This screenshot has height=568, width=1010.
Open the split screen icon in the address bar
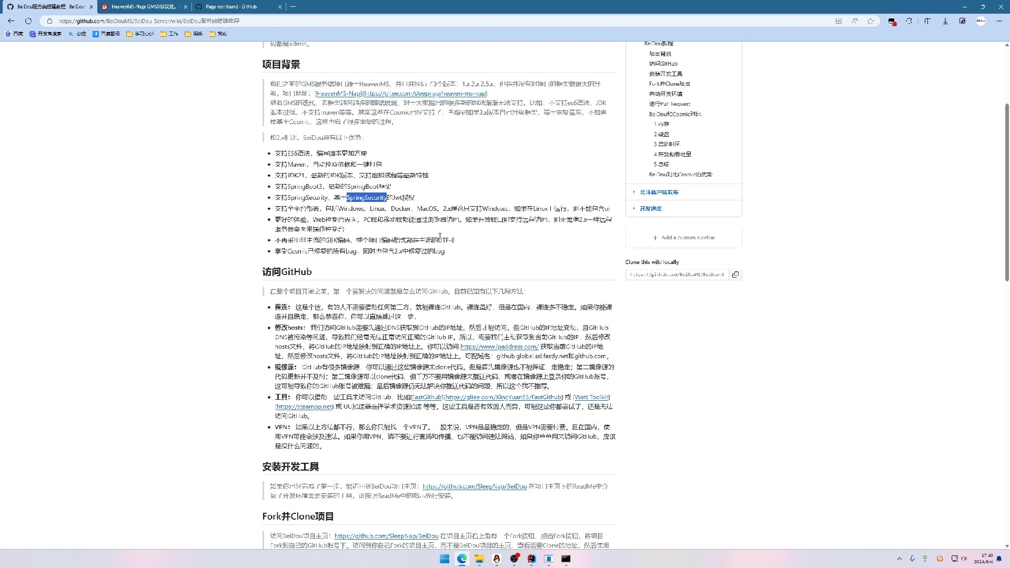(x=839, y=21)
